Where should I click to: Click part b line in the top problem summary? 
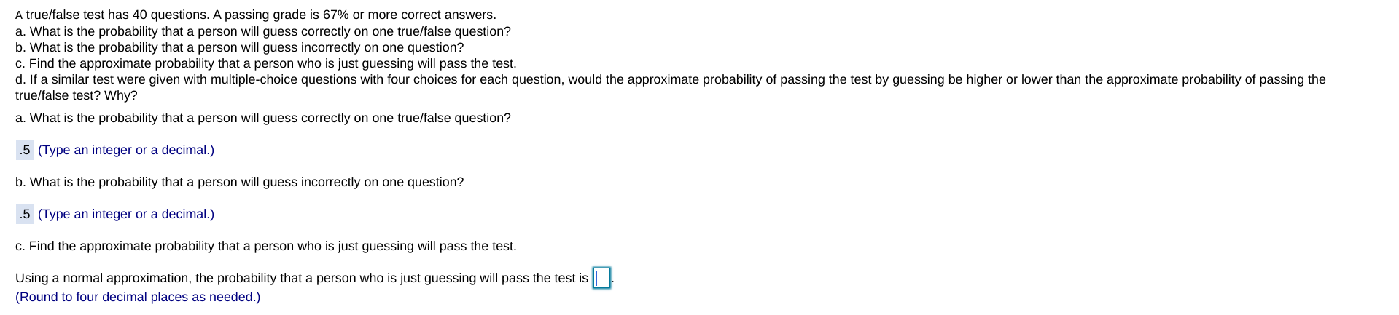[239, 47]
